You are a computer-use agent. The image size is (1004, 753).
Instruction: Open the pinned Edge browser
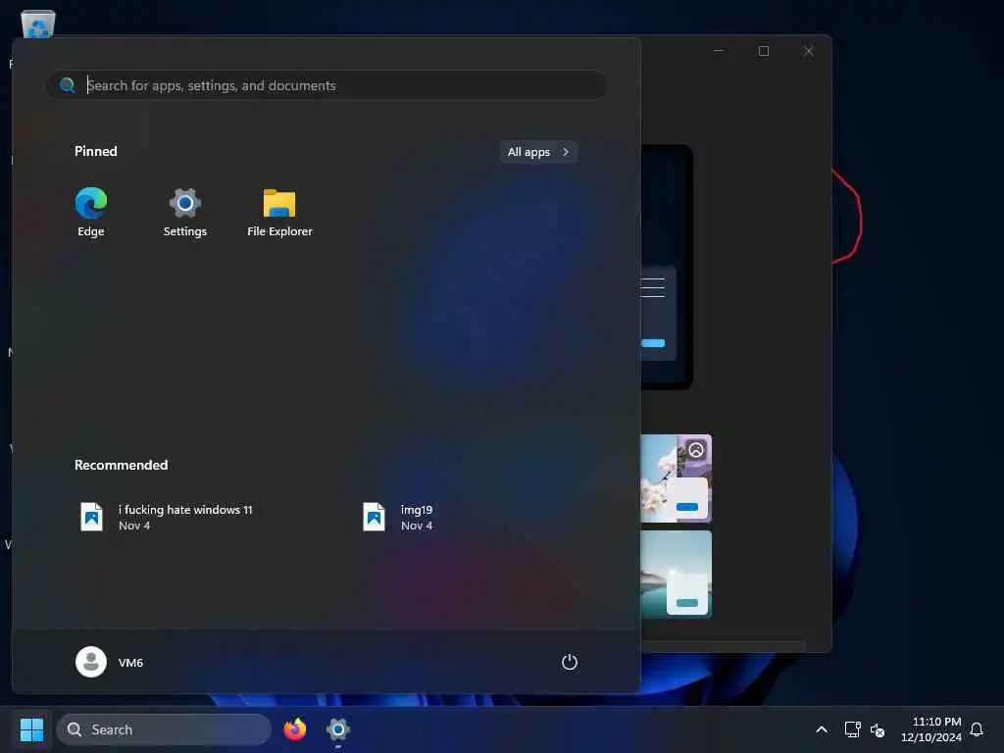click(91, 213)
